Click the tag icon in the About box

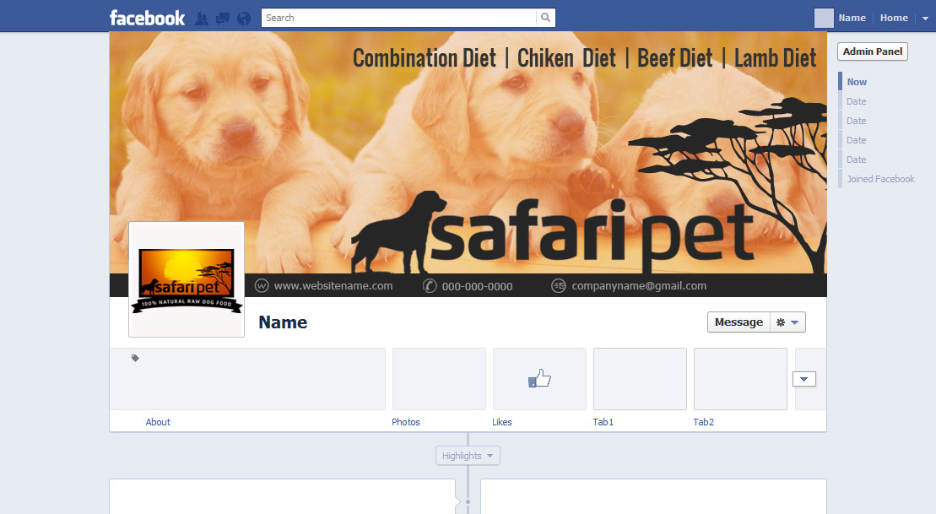134,358
